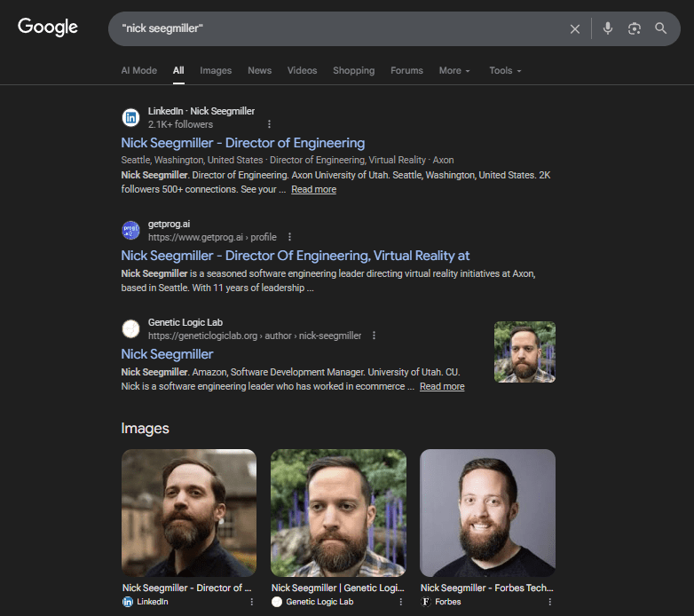Click 'Genetic Logic Lab' source name
The image size is (694, 616).
pos(185,322)
